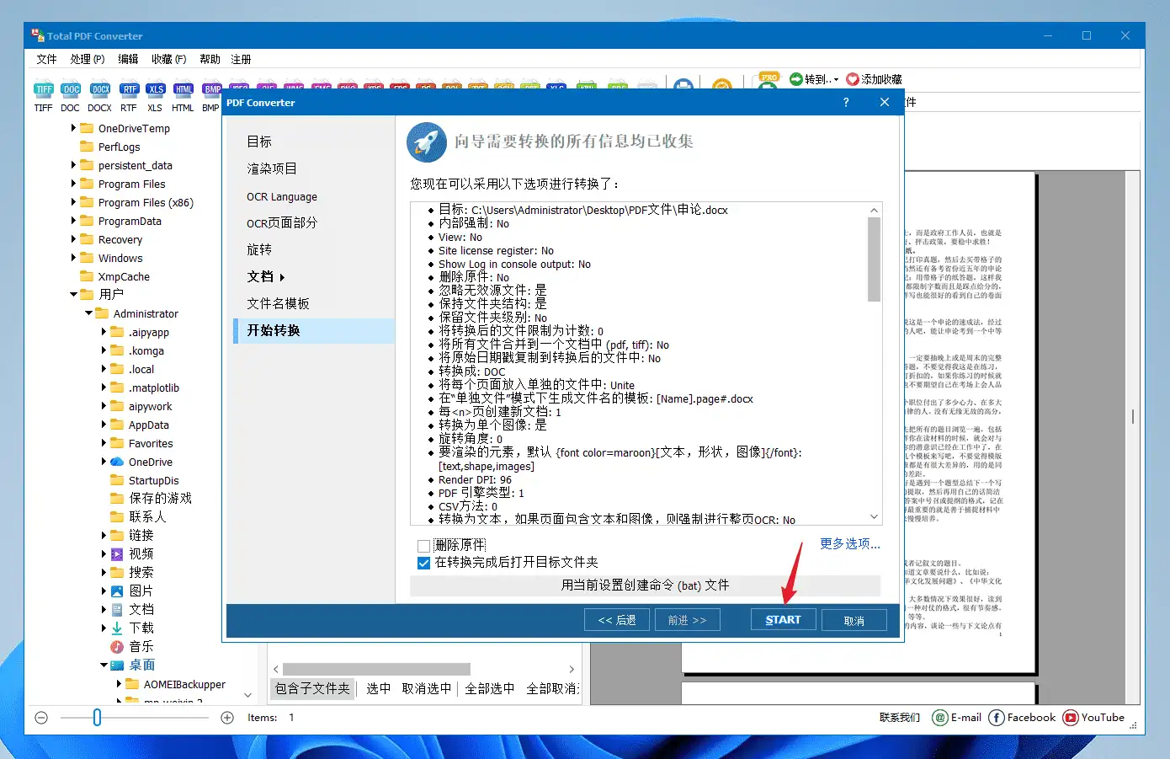Viewport: 1170px width, 759px height.
Task: Open the 帮助 menu
Action: [210, 59]
